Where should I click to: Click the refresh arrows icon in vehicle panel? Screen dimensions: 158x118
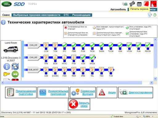(15, 66)
